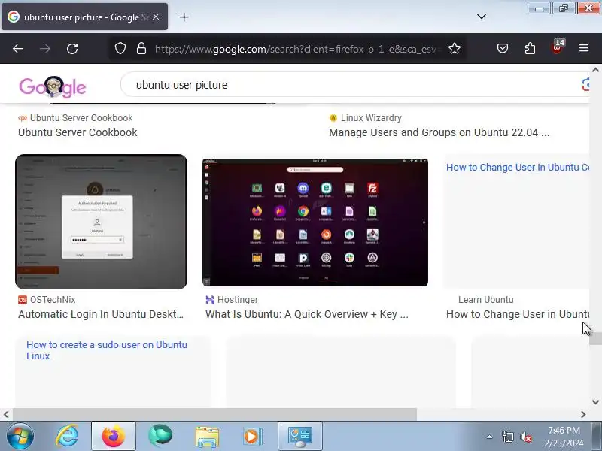Switch to Firefox in the taskbar
Screen dimensions: 602x451
pyautogui.click(x=114, y=436)
